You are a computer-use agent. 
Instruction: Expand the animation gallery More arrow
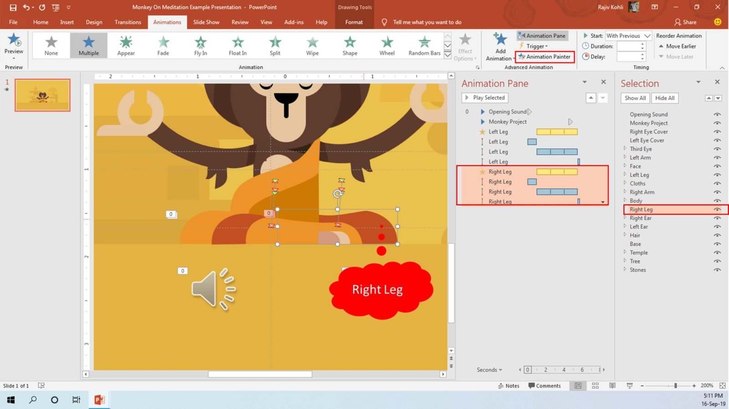447,55
